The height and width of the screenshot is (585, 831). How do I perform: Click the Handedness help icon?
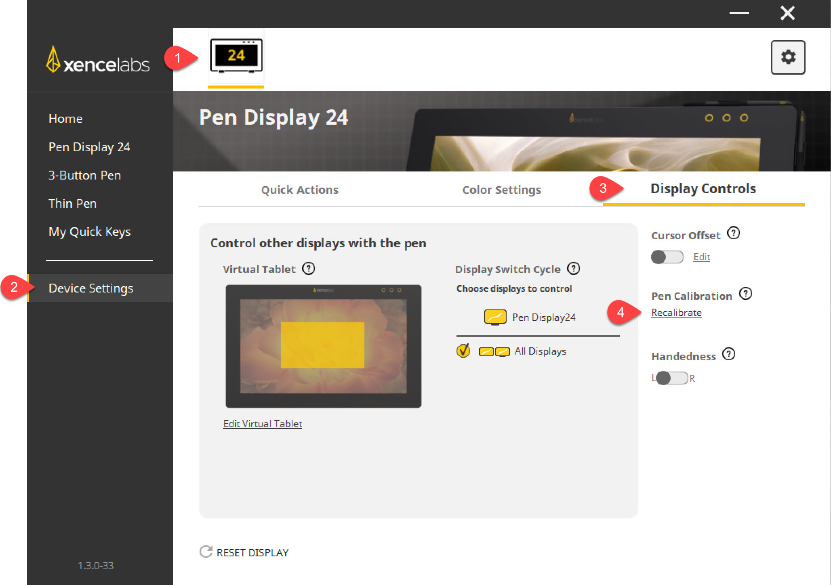click(x=729, y=354)
